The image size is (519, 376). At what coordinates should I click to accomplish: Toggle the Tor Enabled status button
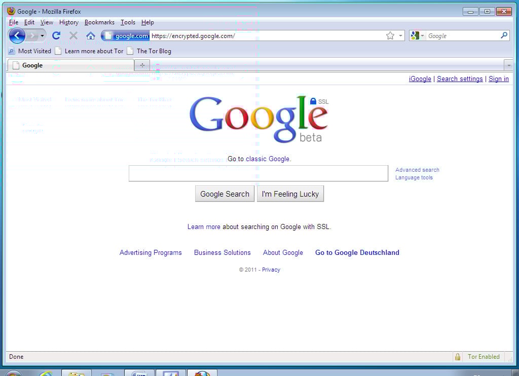(483, 357)
